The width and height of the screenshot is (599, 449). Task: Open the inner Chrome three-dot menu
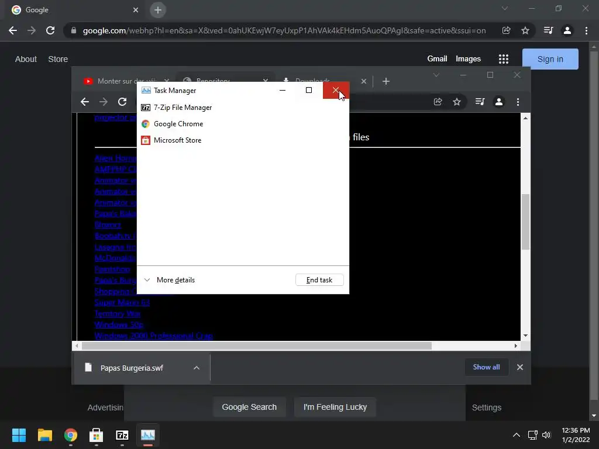pyautogui.click(x=518, y=102)
